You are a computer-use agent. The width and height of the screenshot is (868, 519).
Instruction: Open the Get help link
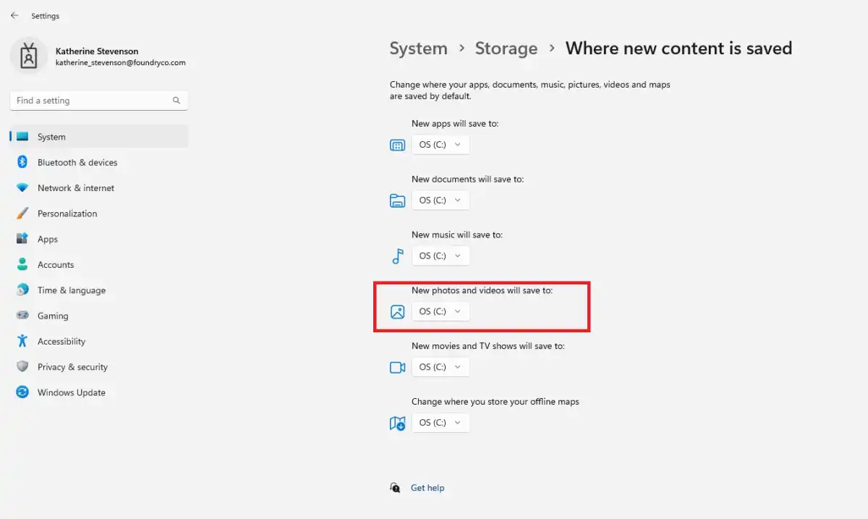tap(427, 488)
